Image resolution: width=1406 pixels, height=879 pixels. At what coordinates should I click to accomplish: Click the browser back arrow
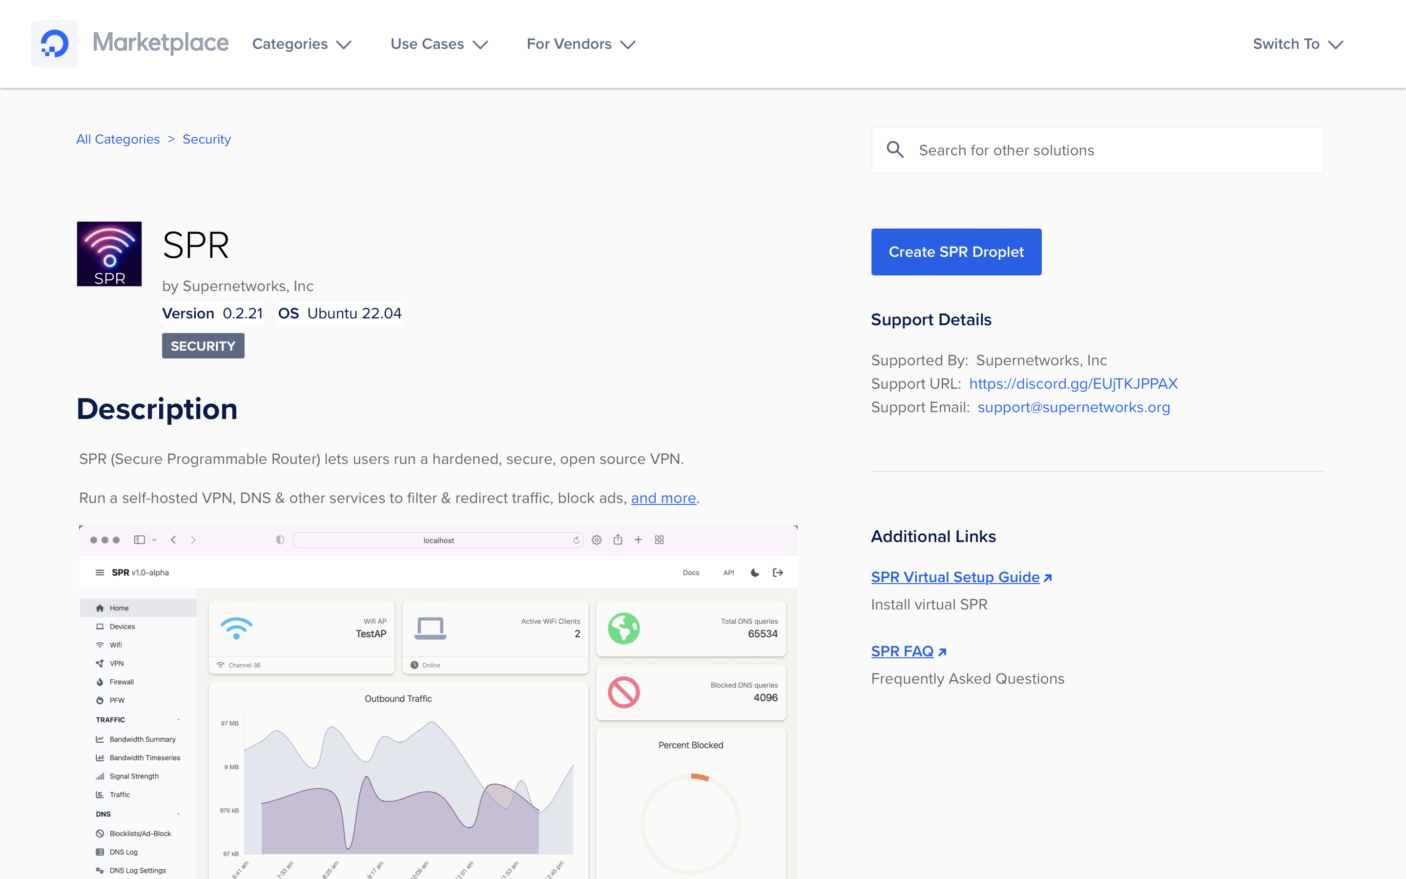[x=173, y=540]
